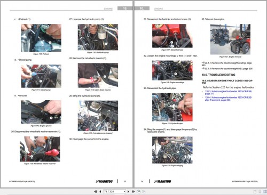
Task: Click the right page chapter tab 10.
Action: (142, 9)
